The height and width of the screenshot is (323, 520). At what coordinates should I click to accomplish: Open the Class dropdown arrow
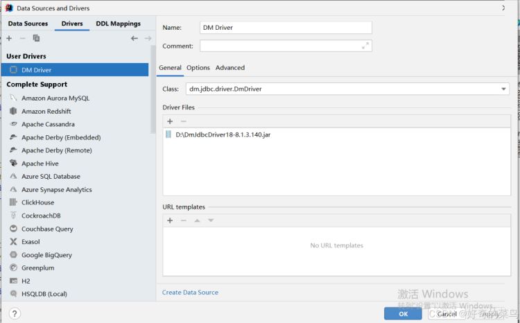click(503, 89)
